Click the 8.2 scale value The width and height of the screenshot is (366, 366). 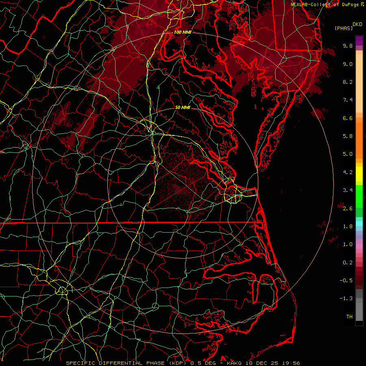click(x=348, y=82)
